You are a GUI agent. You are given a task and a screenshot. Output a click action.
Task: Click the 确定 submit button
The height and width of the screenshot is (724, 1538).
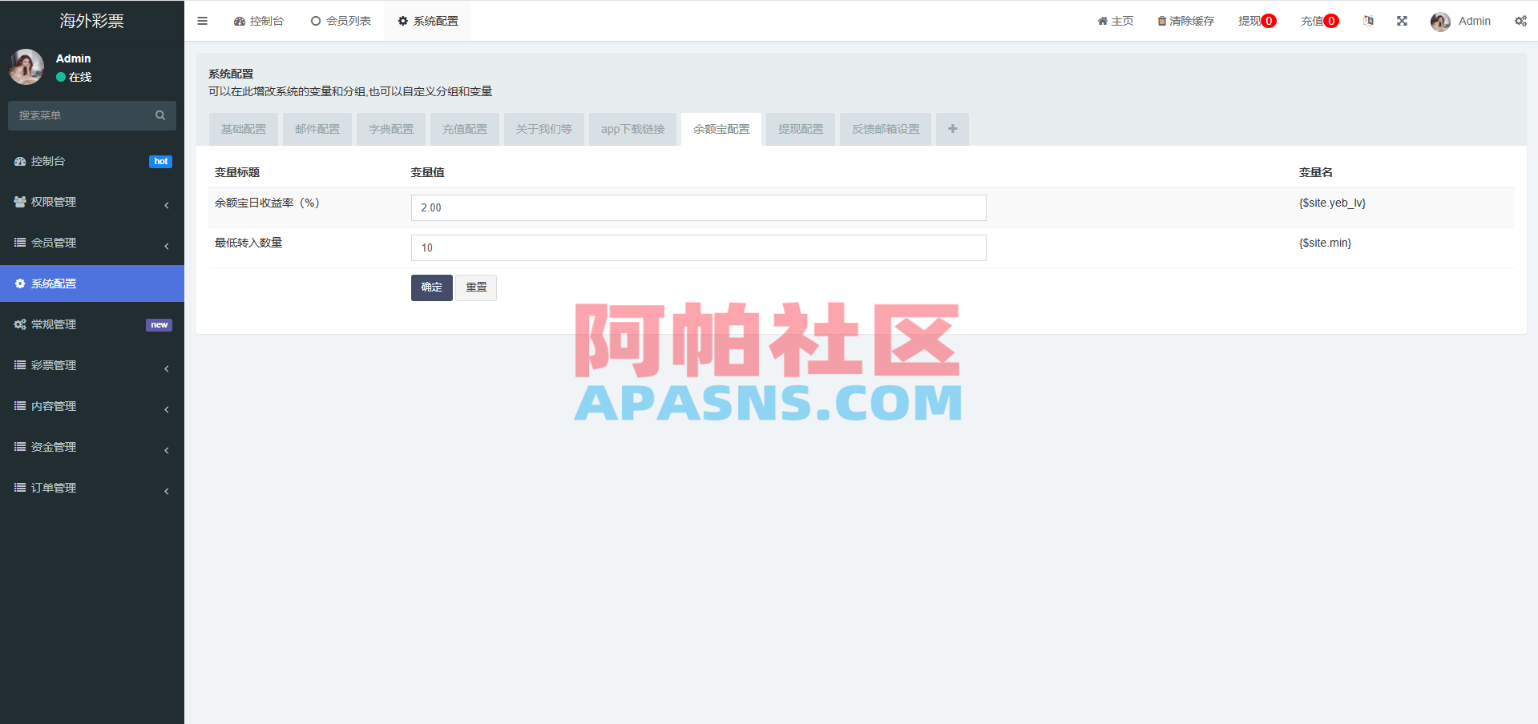click(431, 287)
